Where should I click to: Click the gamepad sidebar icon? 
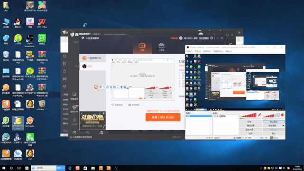pyautogui.click(x=65, y=79)
